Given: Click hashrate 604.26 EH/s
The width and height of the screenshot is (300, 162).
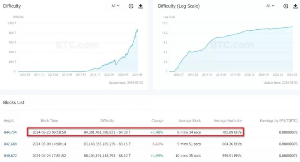Looking at the screenshot, I should (x=232, y=144).
